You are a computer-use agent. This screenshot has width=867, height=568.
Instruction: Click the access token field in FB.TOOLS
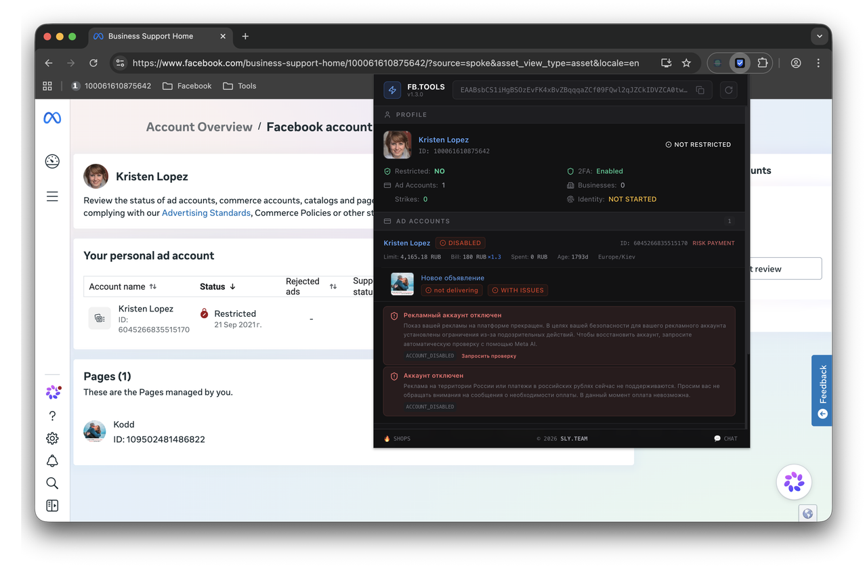coord(582,90)
